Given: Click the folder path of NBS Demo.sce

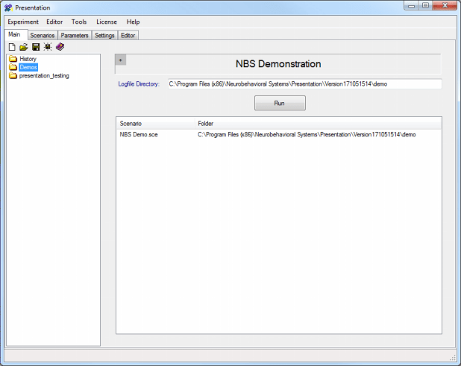Looking at the screenshot, I should [x=307, y=134].
